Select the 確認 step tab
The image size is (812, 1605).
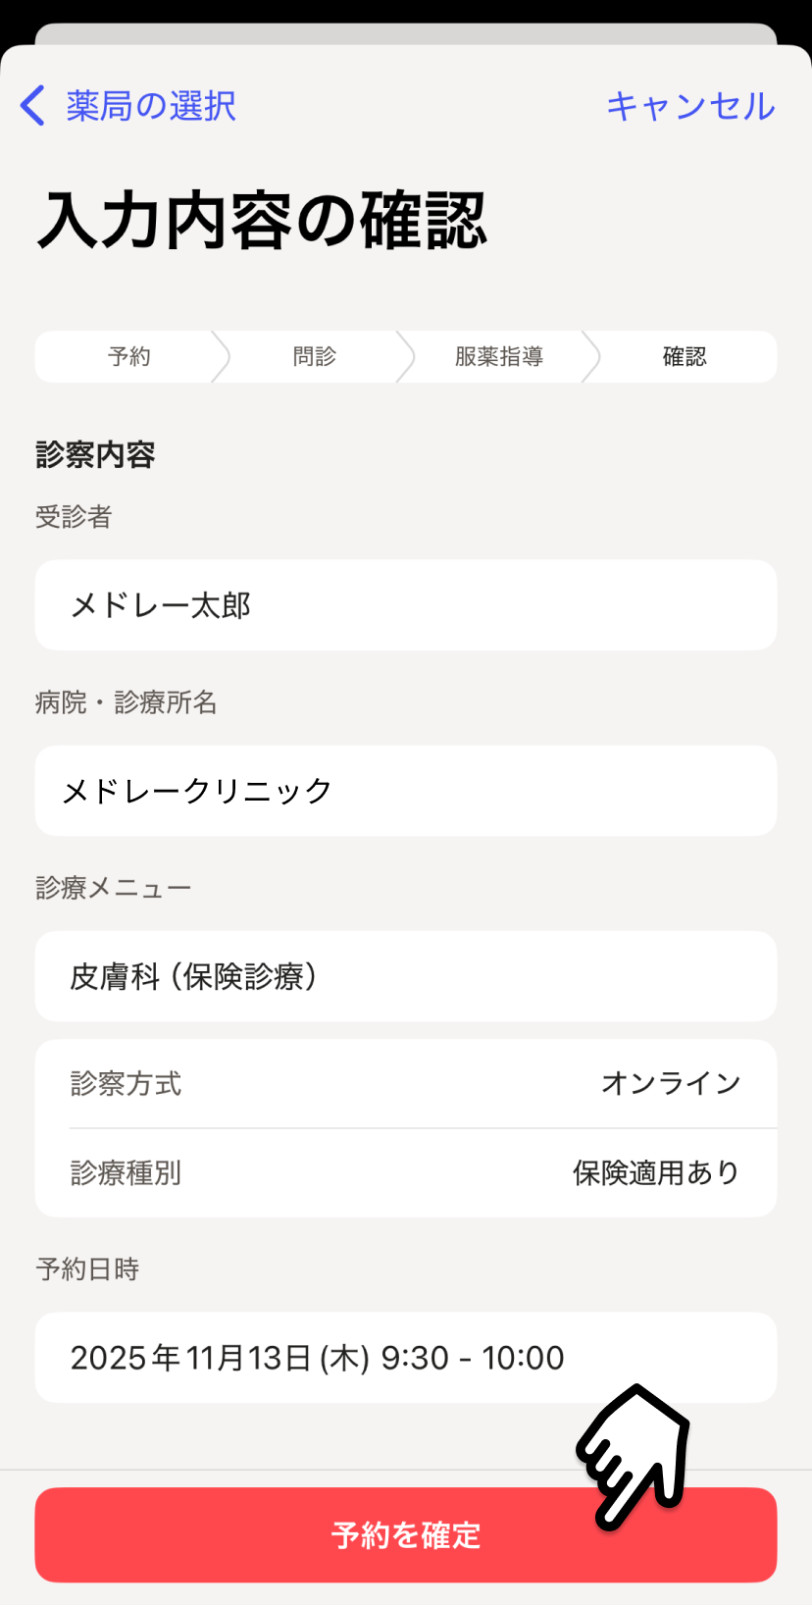click(684, 356)
